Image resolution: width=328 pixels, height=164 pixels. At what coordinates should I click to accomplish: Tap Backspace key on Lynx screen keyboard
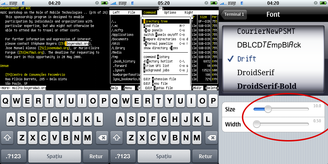coord(102,138)
